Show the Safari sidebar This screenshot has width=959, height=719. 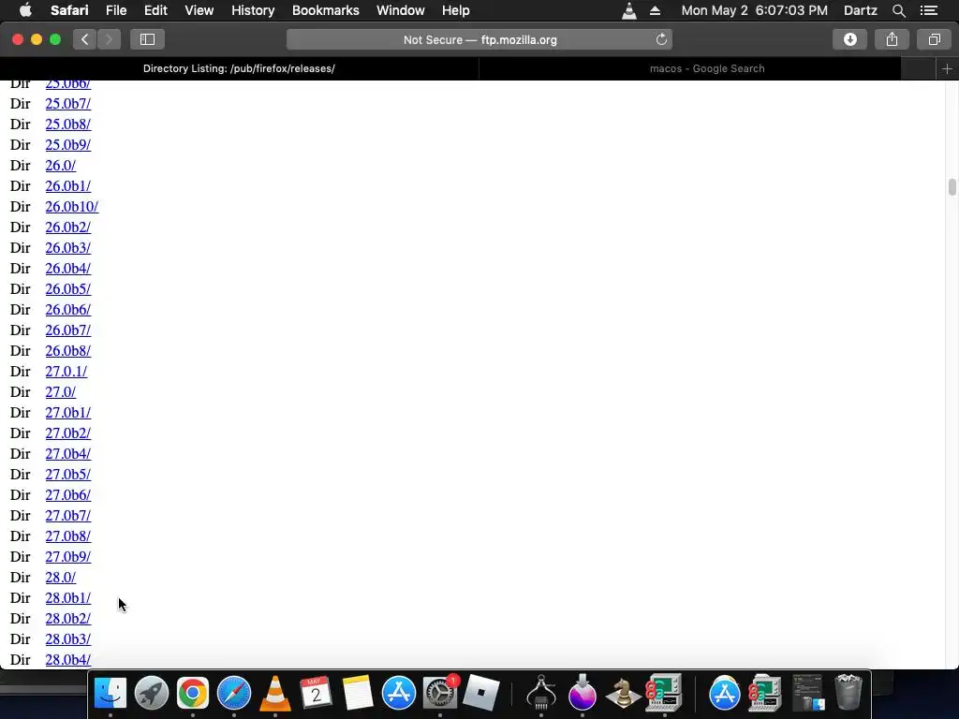pyautogui.click(x=147, y=39)
